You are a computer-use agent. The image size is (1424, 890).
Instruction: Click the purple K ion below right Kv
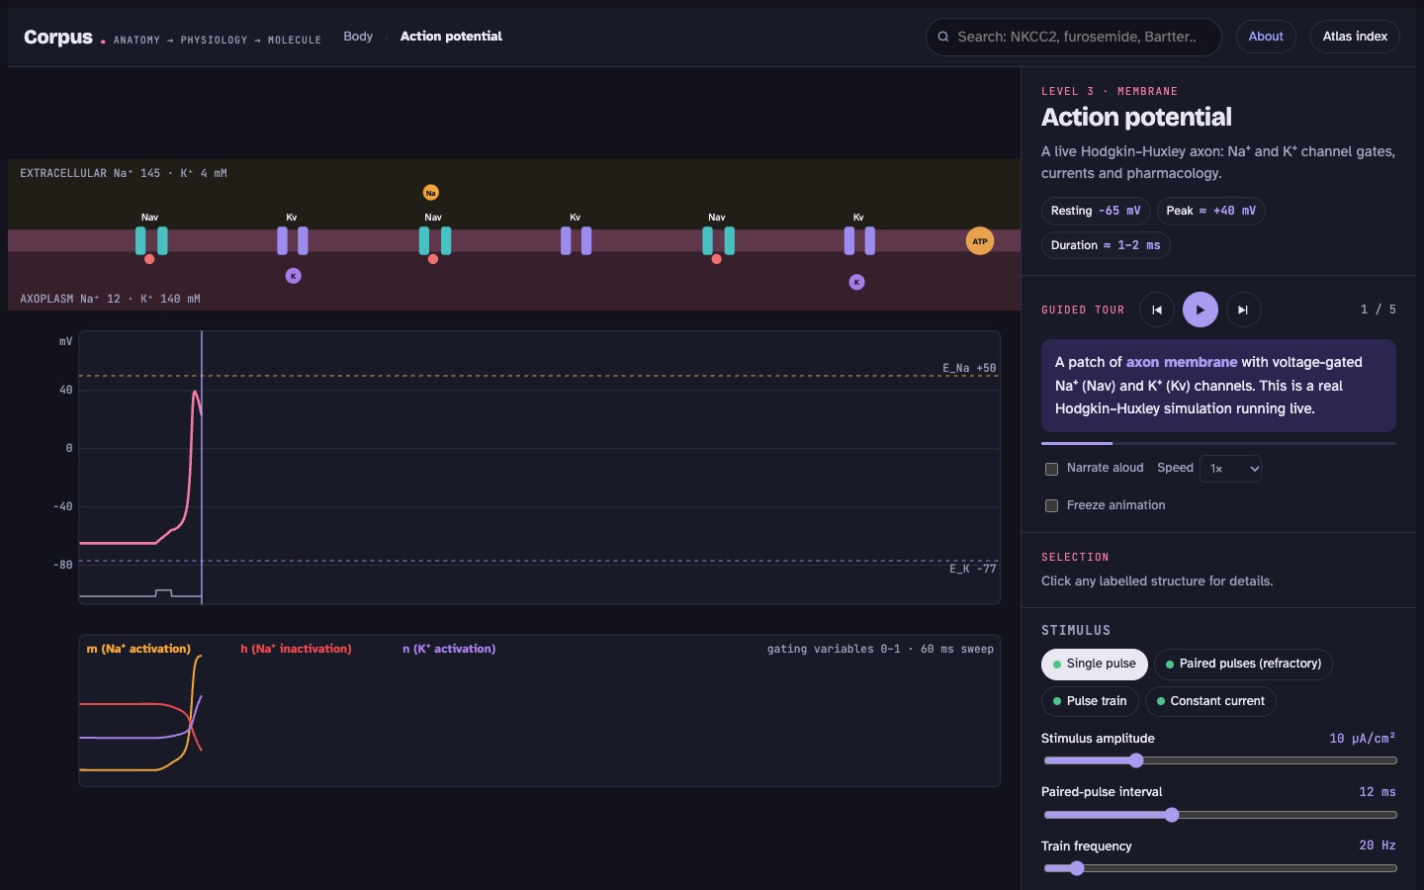857,282
